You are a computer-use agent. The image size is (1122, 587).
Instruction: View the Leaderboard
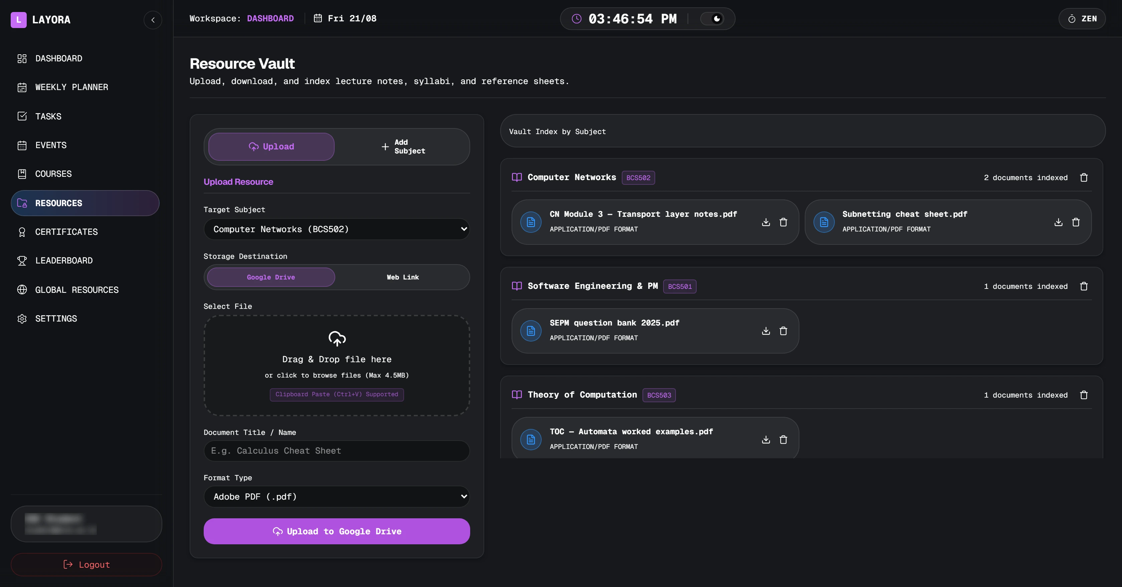click(85, 260)
